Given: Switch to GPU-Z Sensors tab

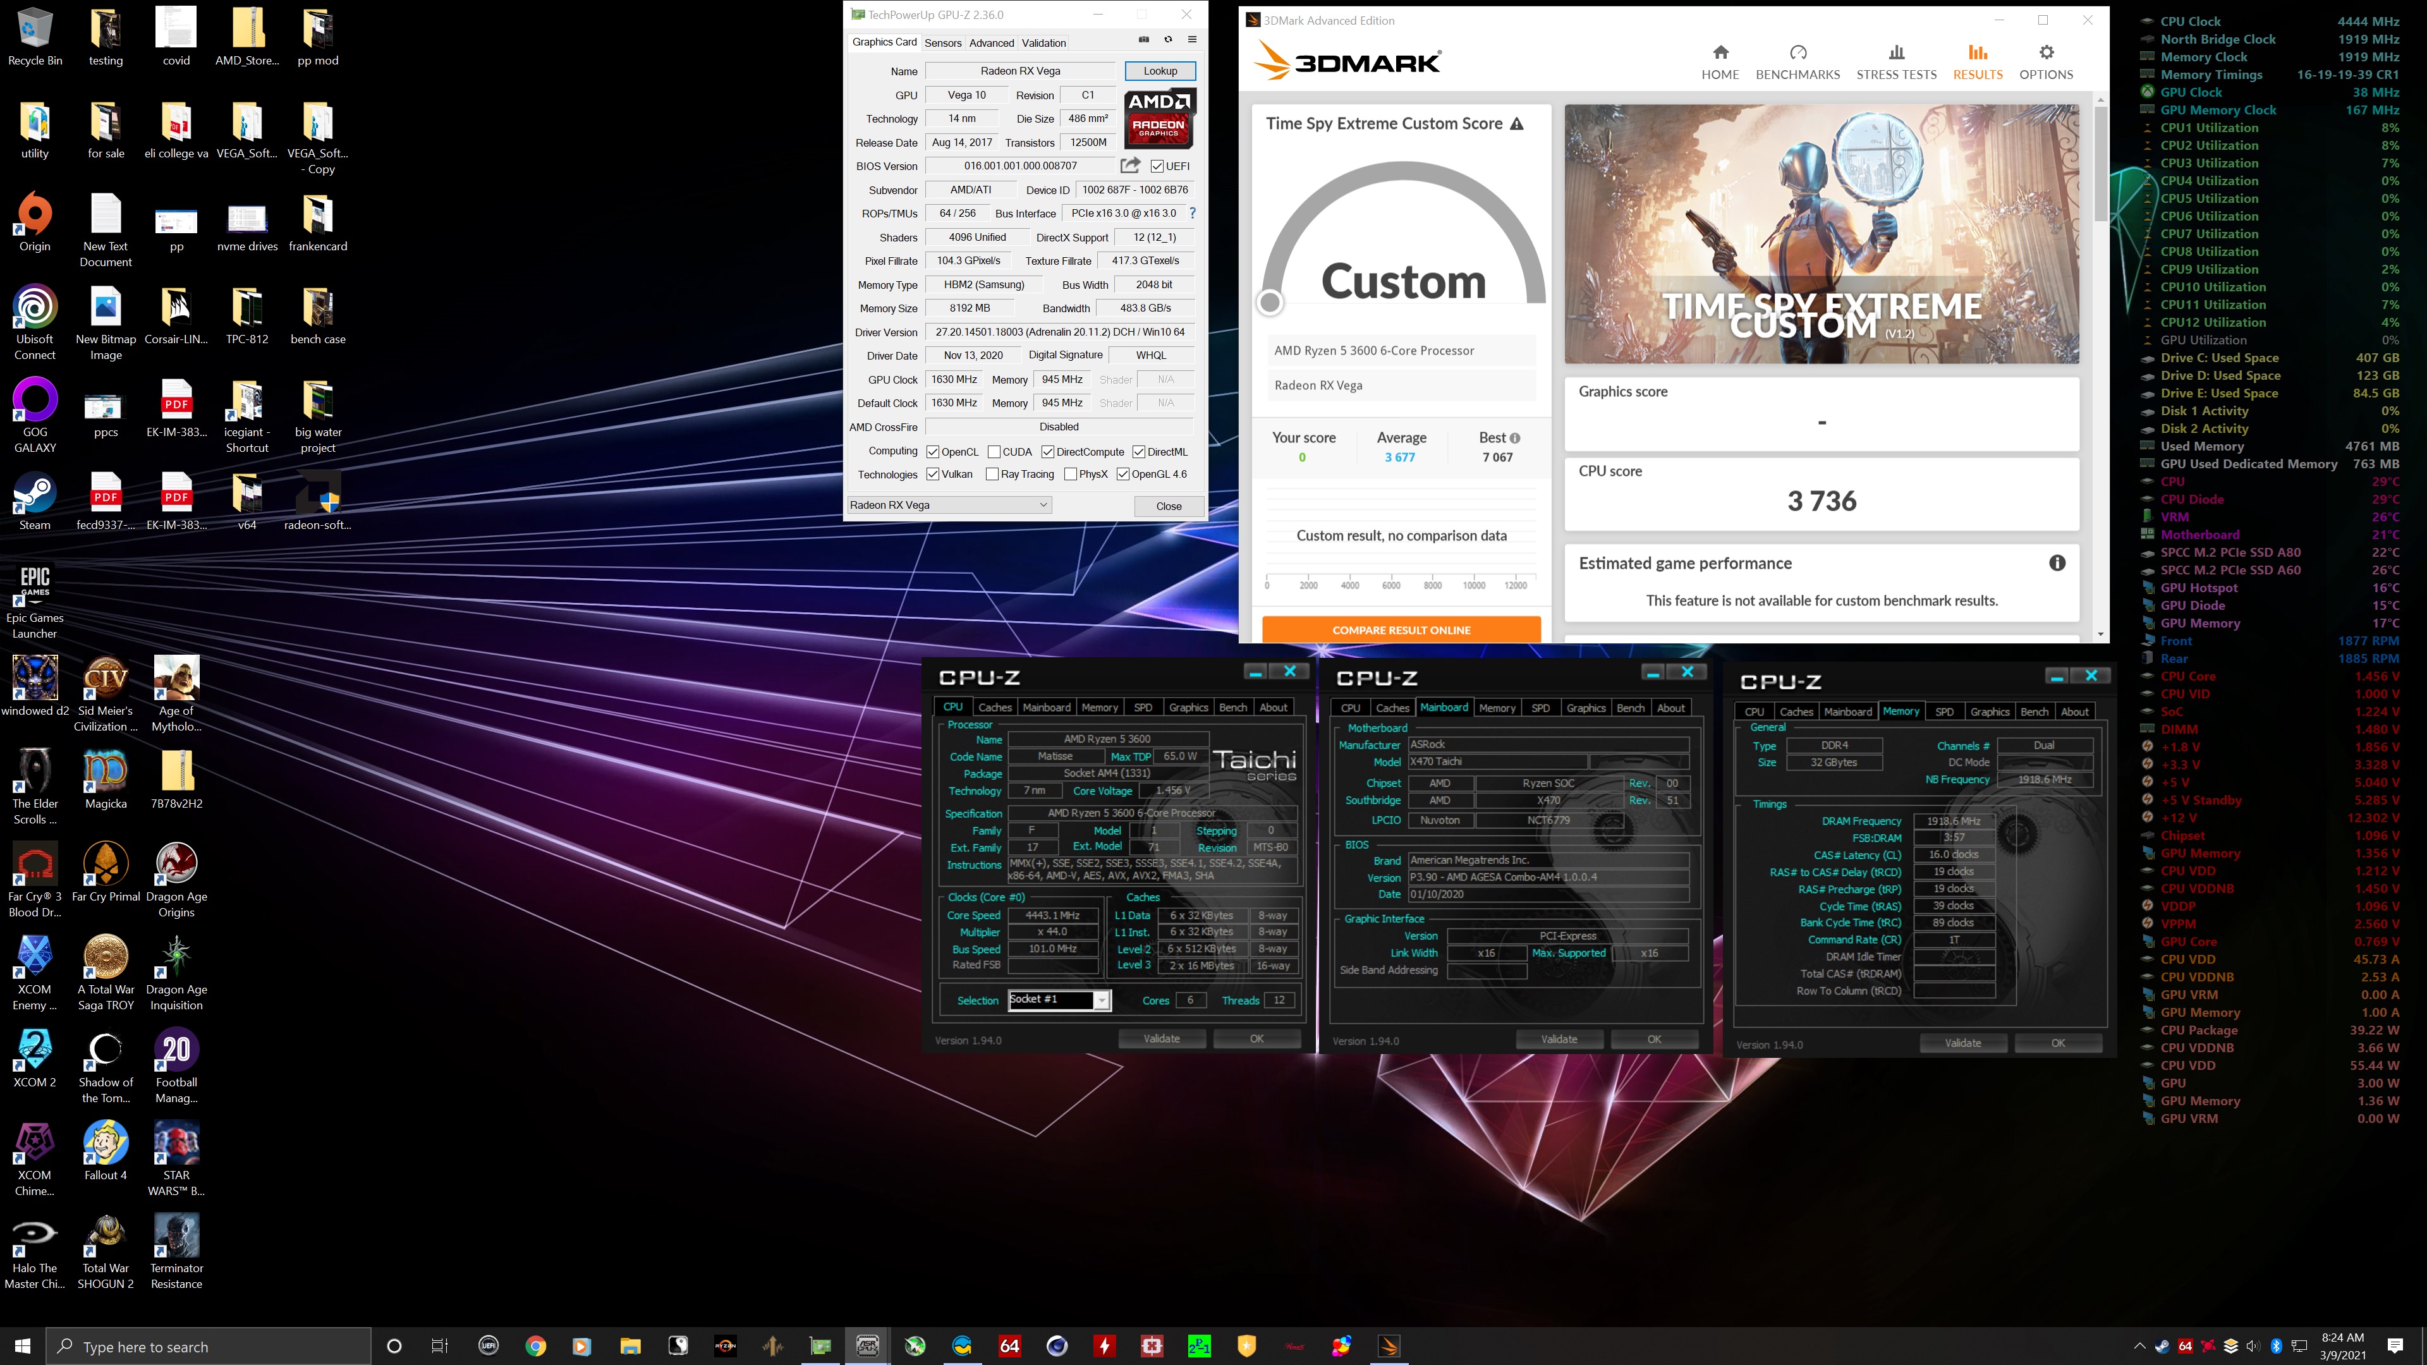Looking at the screenshot, I should [942, 42].
